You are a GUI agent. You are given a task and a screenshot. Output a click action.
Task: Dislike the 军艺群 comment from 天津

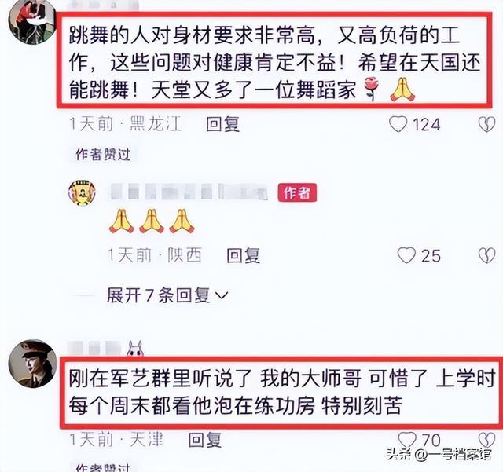486,439
